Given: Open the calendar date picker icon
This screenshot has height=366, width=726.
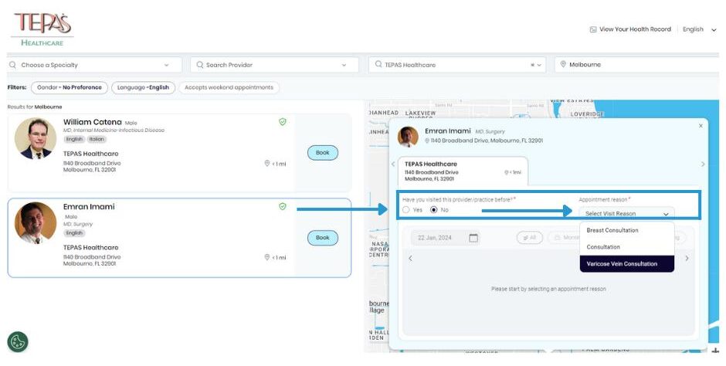Looking at the screenshot, I should point(473,238).
